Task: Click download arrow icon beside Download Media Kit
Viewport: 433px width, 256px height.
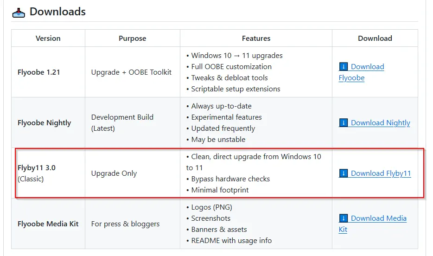Action: point(343,218)
